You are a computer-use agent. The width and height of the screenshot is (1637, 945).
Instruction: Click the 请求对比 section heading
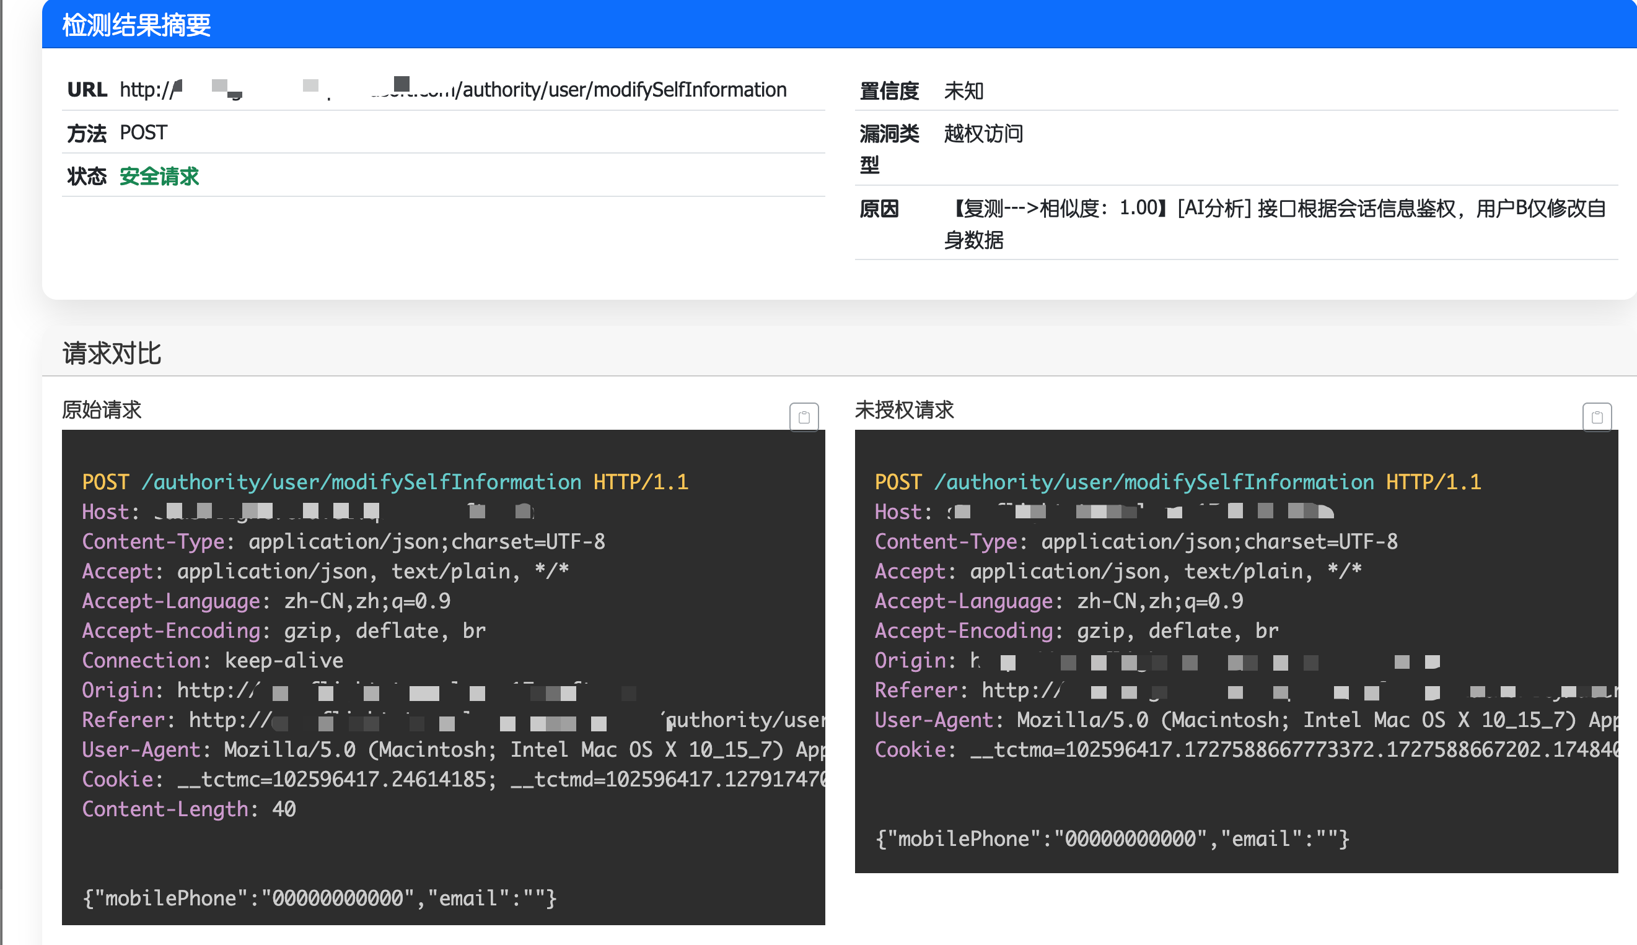[112, 354]
